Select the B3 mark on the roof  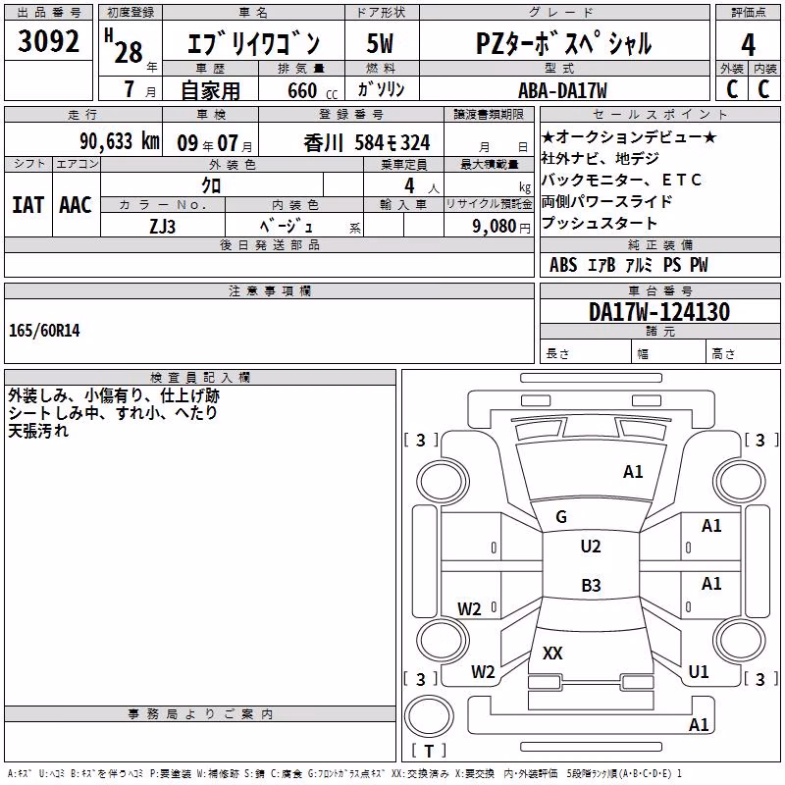coord(591,585)
